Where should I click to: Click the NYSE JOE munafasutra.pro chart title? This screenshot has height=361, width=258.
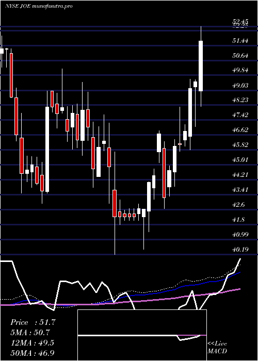[39, 6]
